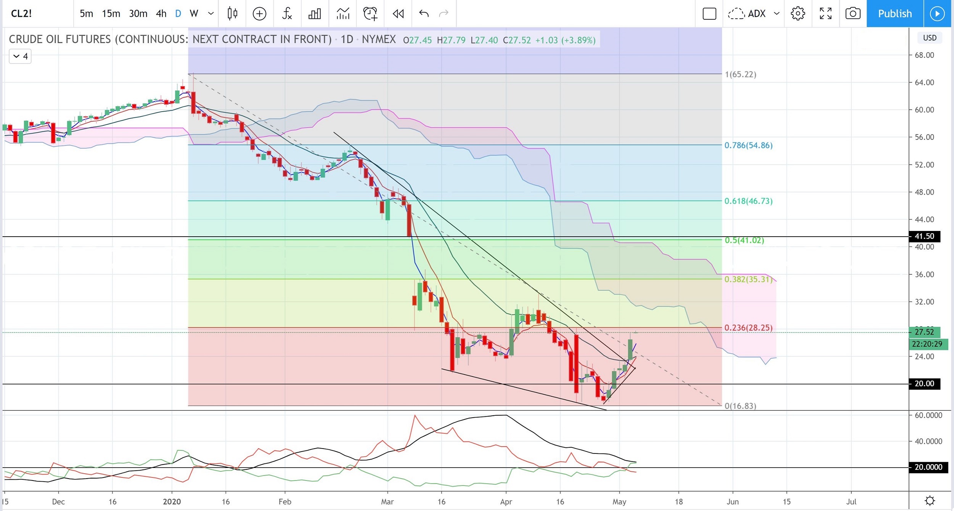Screen dimensions: 954x511
Task: Click the Fibonacci 0(16.83) level label
Action: [x=740, y=406]
